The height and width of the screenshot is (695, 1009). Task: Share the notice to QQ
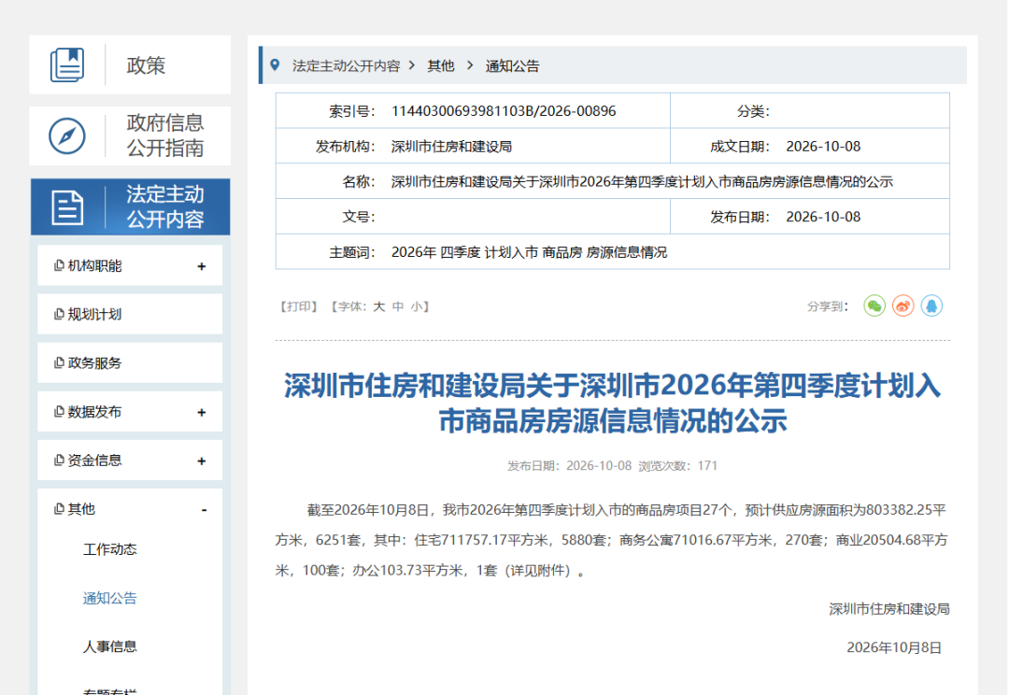click(931, 305)
